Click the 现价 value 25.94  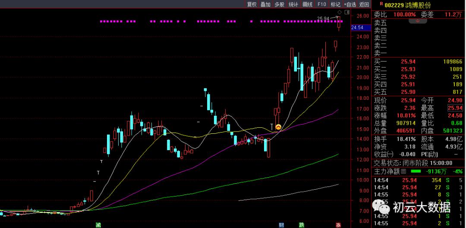(408, 101)
